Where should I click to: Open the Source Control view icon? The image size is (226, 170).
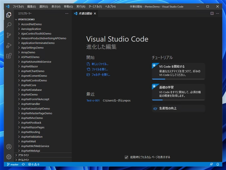[x=9, y=35]
